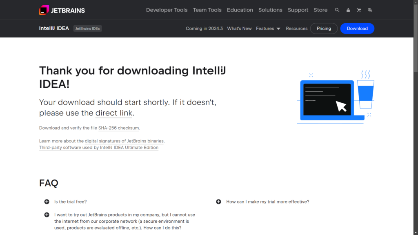Screen dimensions: 418x235
Task: Open the Support menu
Action: click(x=298, y=10)
